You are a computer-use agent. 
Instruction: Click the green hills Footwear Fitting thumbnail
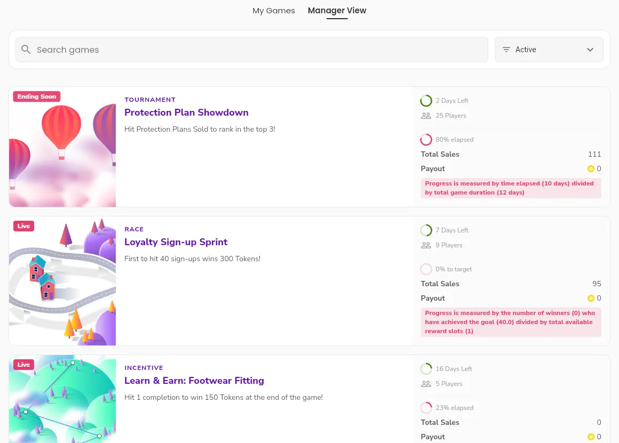[62, 399]
